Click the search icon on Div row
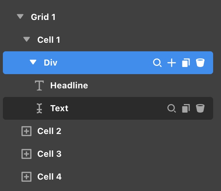 157,63
